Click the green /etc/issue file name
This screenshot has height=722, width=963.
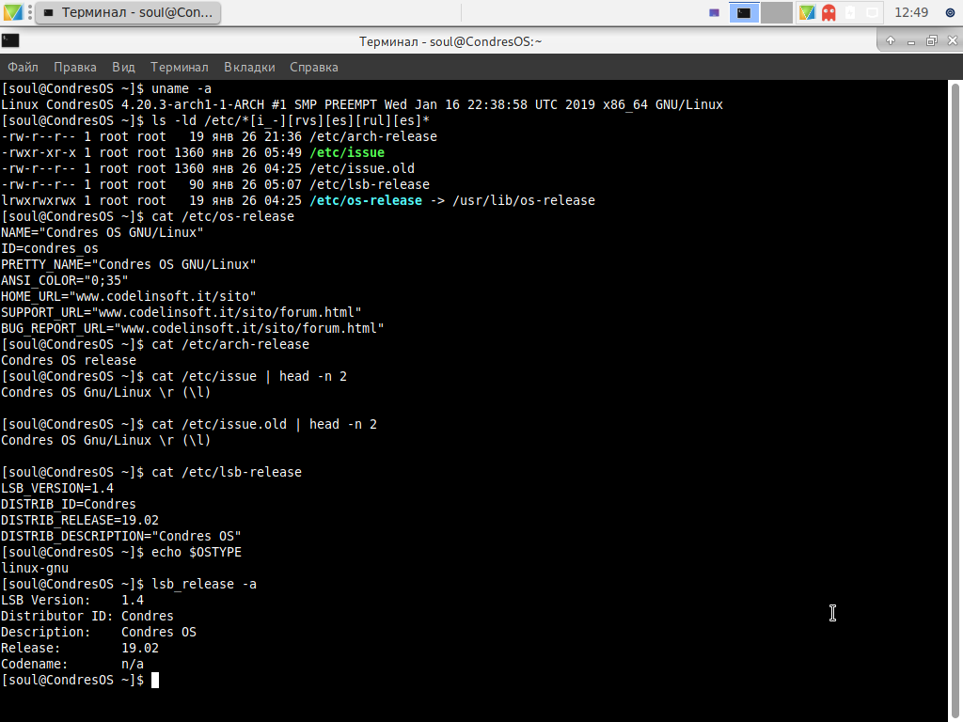click(x=347, y=153)
